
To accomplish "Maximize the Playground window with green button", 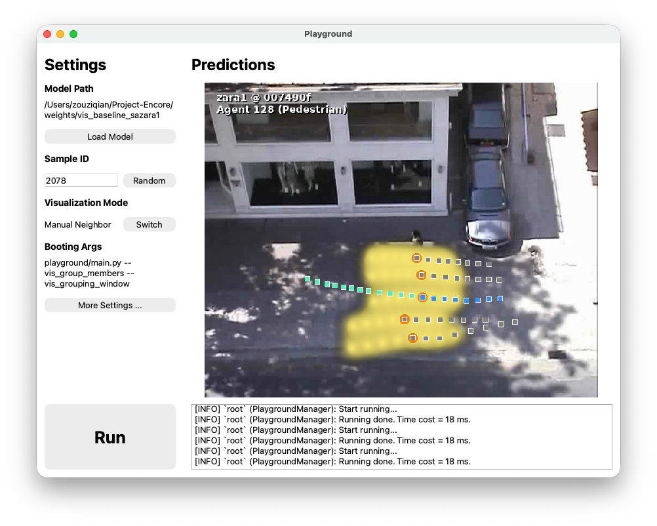I will point(73,34).
